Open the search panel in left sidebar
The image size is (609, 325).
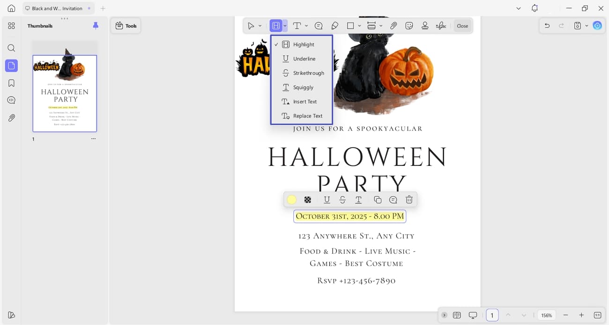pyautogui.click(x=11, y=48)
